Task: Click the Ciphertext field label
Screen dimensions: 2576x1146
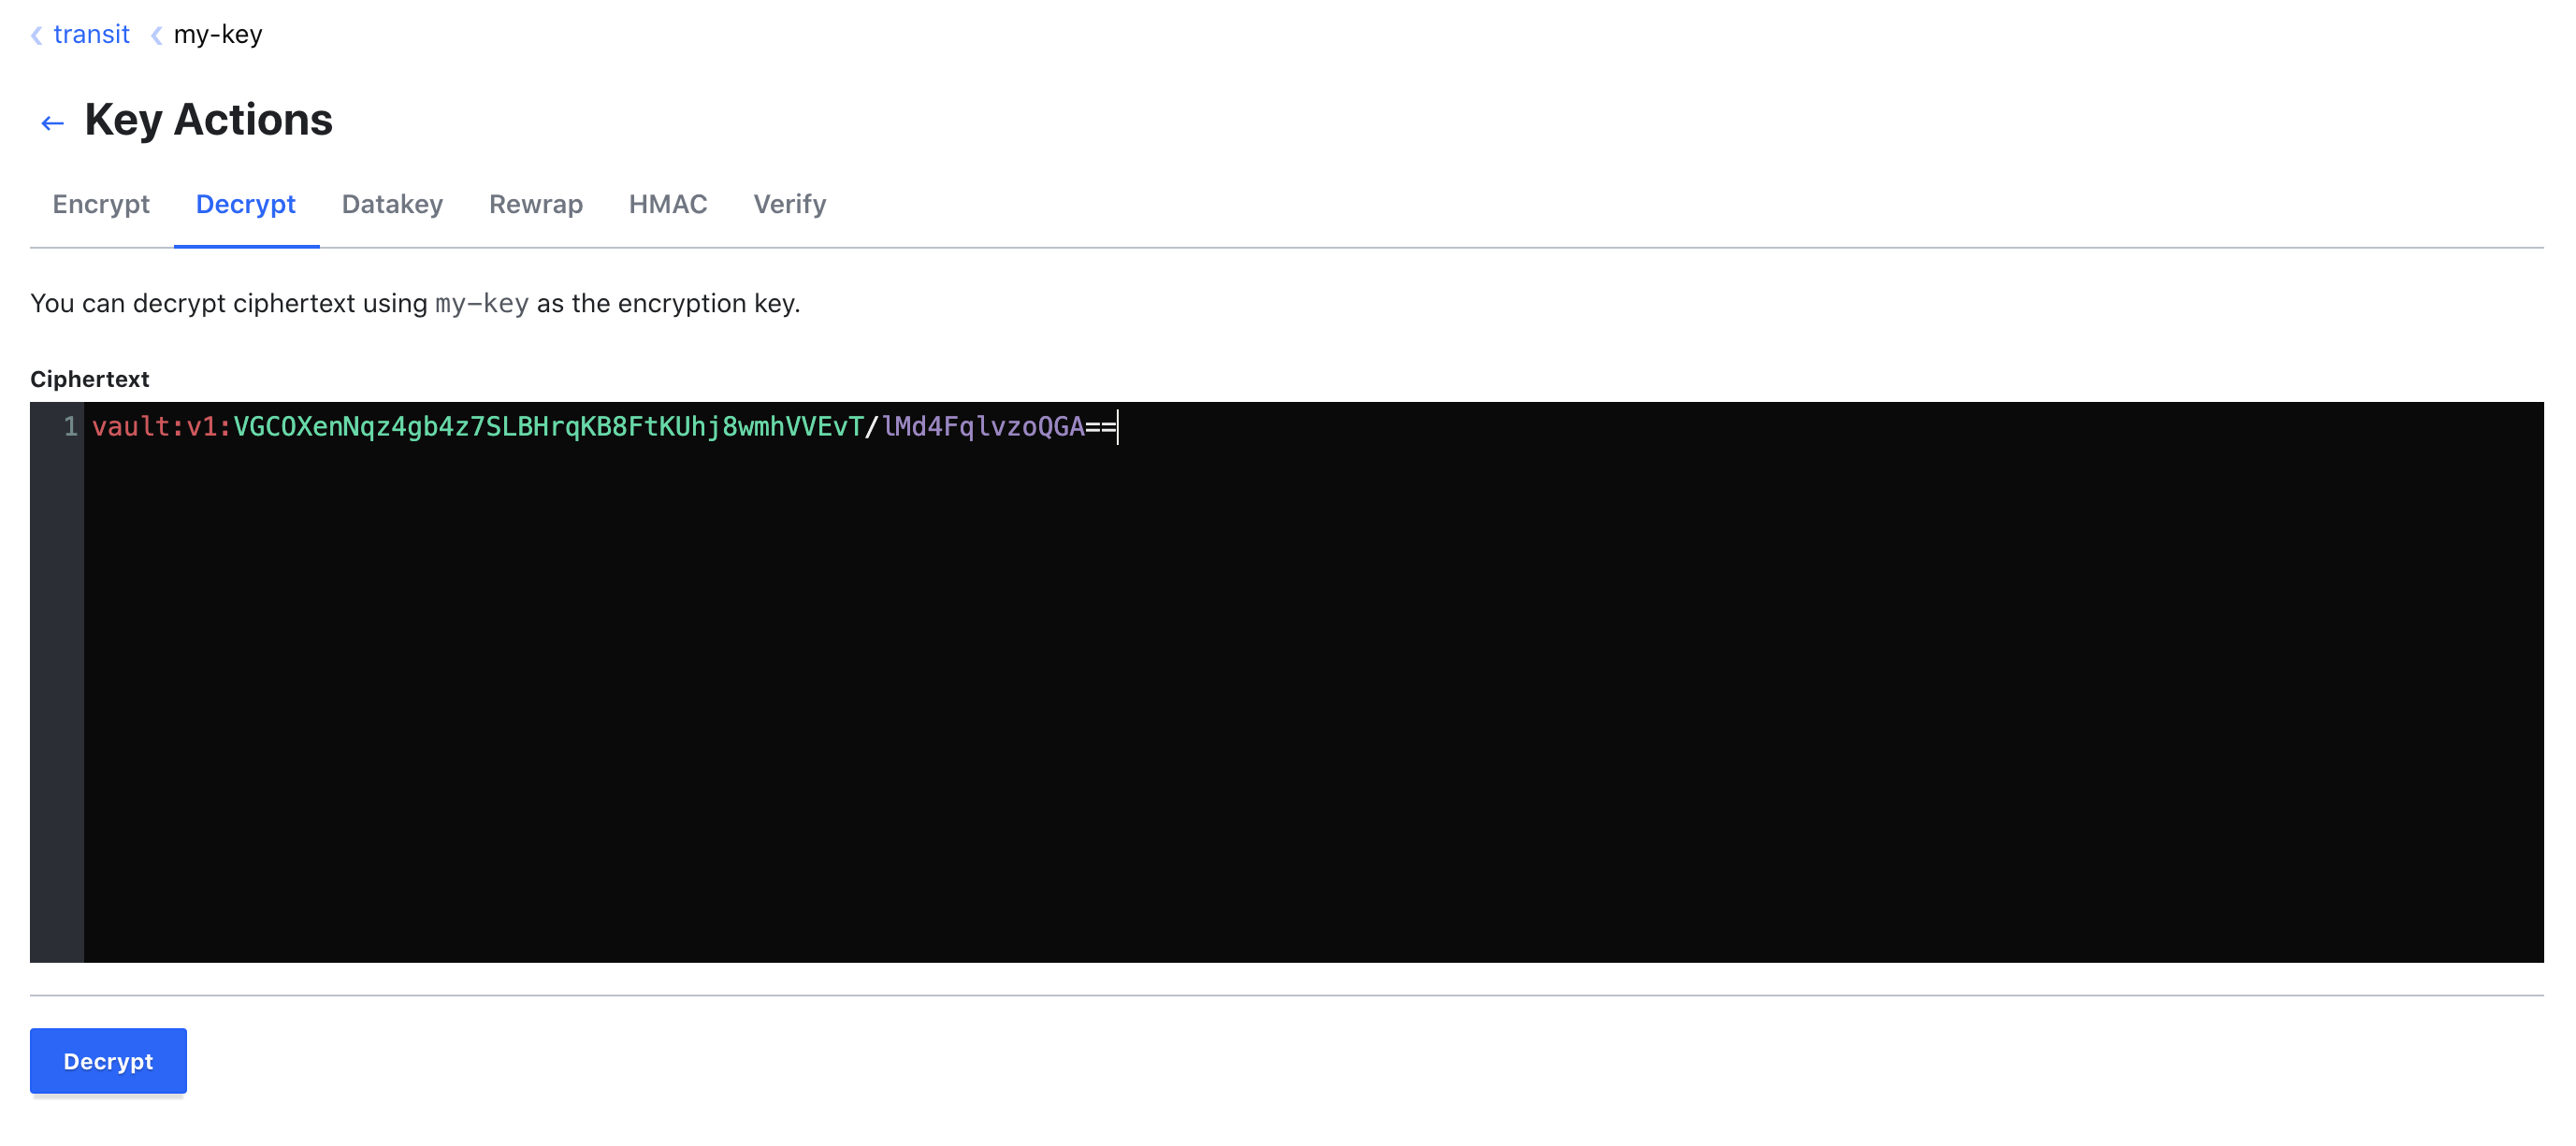Action: click(x=89, y=379)
